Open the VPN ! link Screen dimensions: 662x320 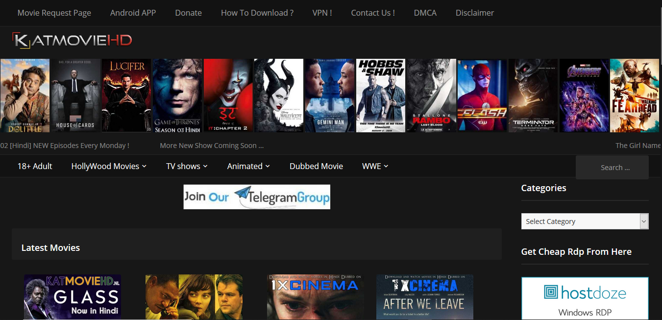point(322,13)
